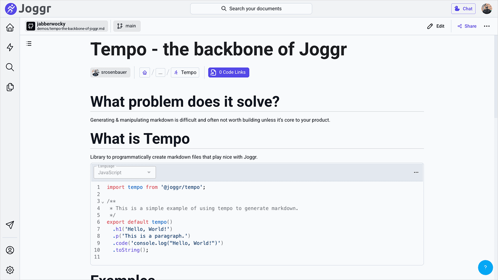This screenshot has height=280, width=498.
Task: Open the user avatar menu
Action: (487, 9)
